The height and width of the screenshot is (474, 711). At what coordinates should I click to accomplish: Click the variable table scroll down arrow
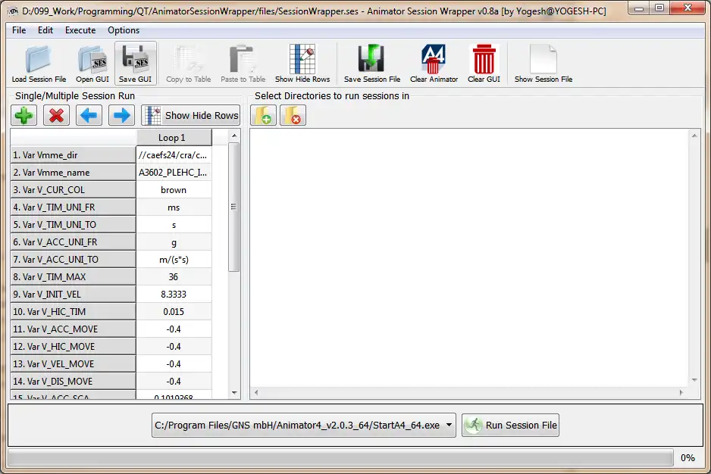coord(234,393)
